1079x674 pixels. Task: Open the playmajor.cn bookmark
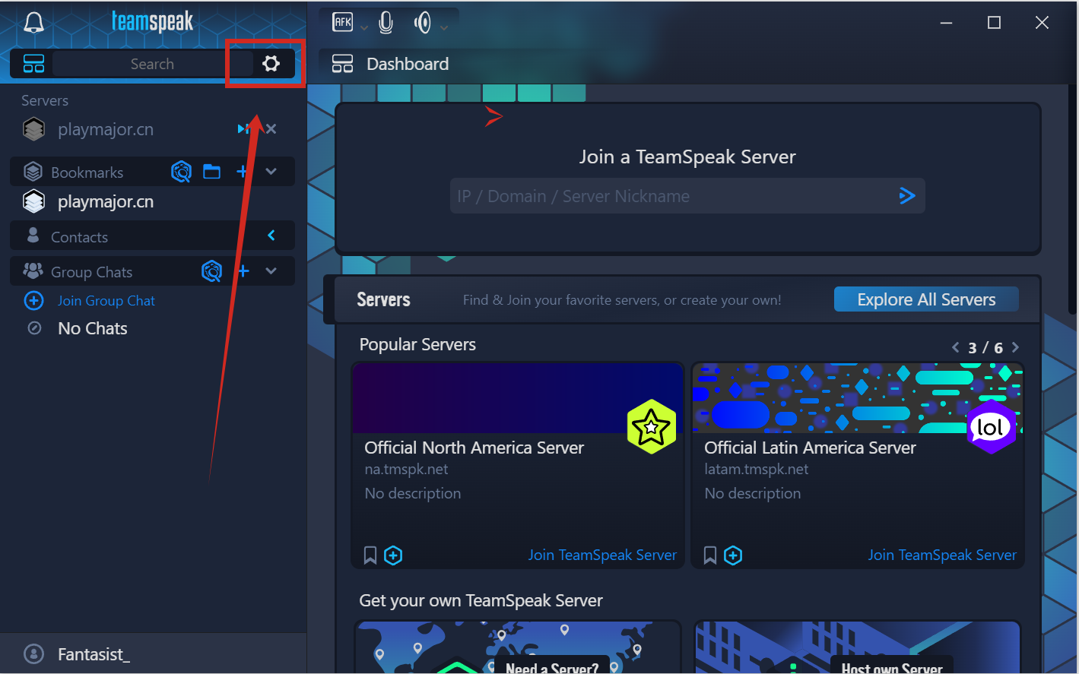pos(106,201)
